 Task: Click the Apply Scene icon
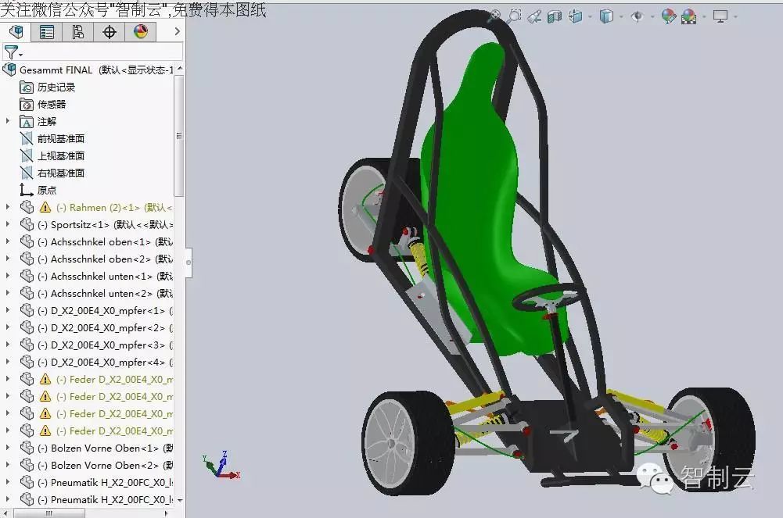coord(689,16)
